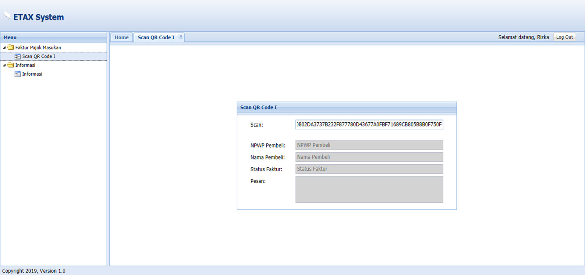Image resolution: width=585 pixels, height=275 pixels.
Task: Switch to the Home tab
Action: coord(122,37)
